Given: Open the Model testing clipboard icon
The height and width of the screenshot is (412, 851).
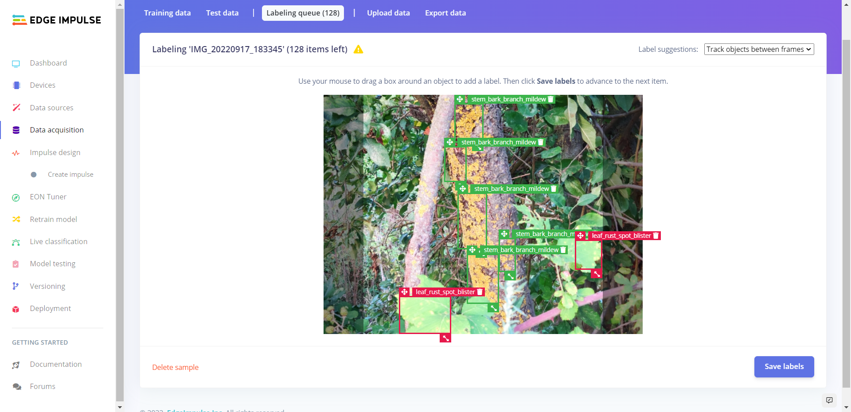Looking at the screenshot, I should tap(16, 264).
